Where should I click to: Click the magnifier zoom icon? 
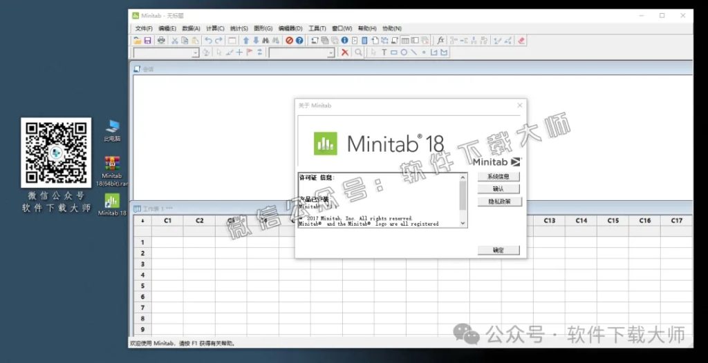point(358,52)
